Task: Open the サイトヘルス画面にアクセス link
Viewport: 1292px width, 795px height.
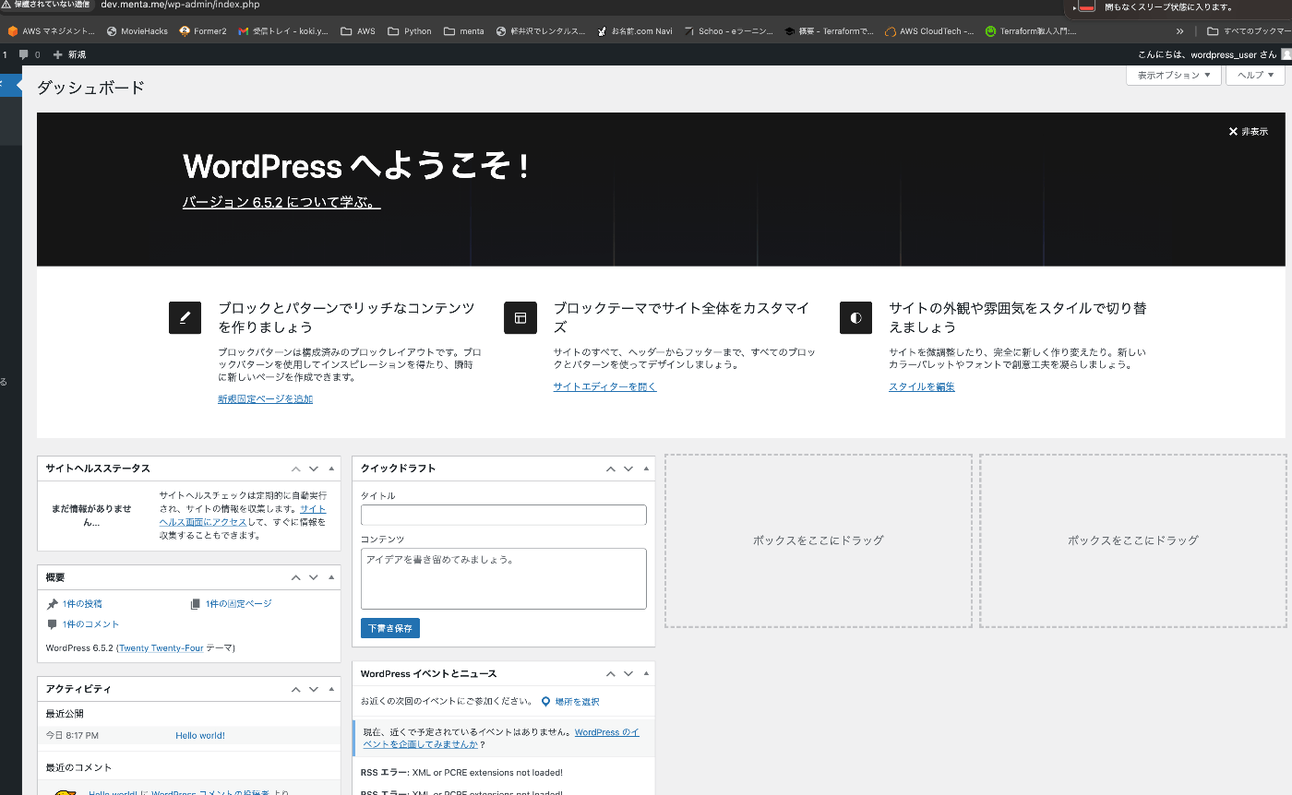Action: pos(242,516)
